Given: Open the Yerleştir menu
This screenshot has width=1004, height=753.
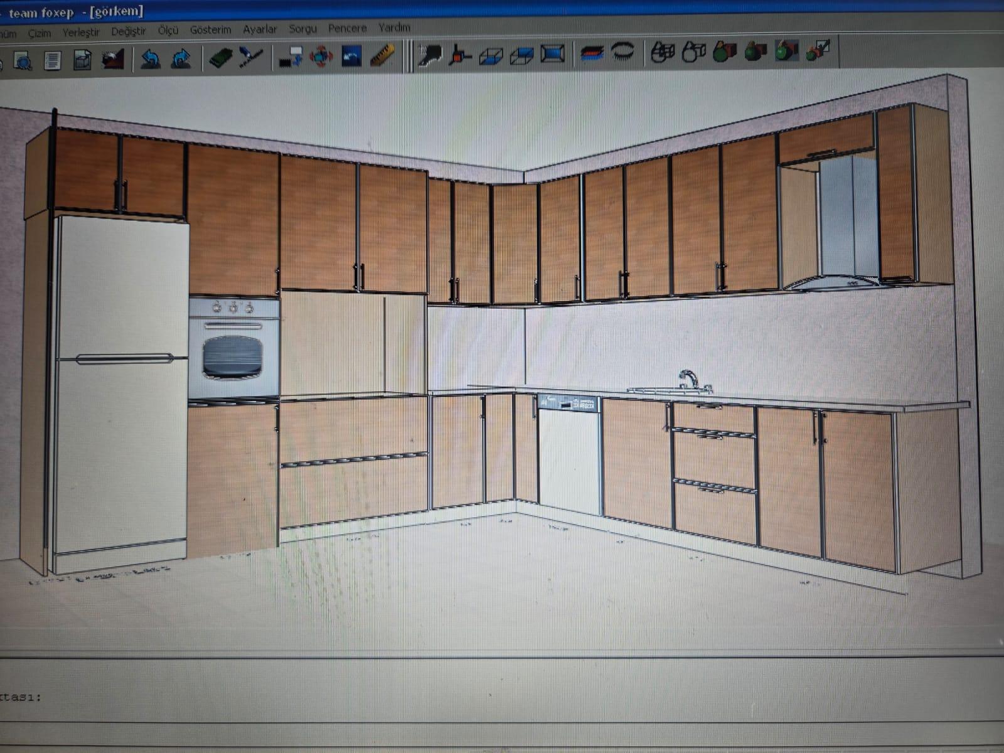Looking at the screenshot, I should tap(81, 32).
